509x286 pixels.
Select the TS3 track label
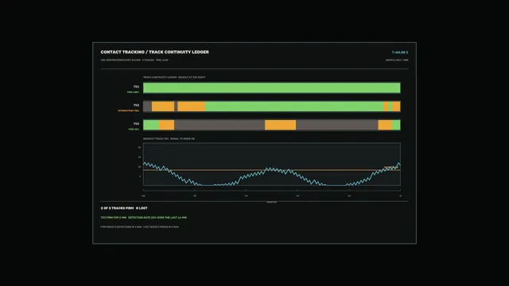(136, 124)
